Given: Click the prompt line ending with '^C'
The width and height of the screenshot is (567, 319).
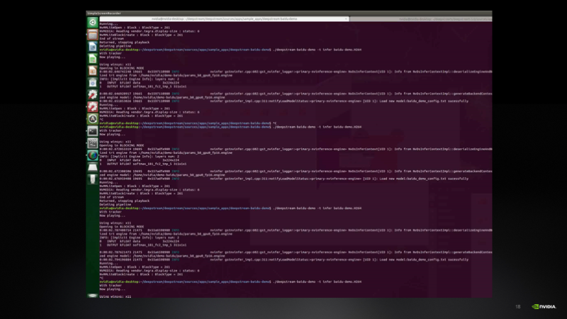Looking at the screenshot, I should [x=188, y=123].
